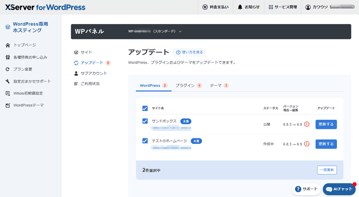This screenshot has height=197, width=359.
Task: Open サブアカウント in the WP panel menu
Action: point(94,73)
